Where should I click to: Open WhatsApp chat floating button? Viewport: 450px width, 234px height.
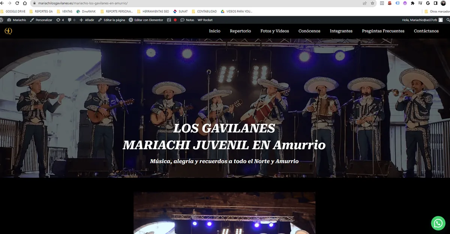click(x=438, y=223)
